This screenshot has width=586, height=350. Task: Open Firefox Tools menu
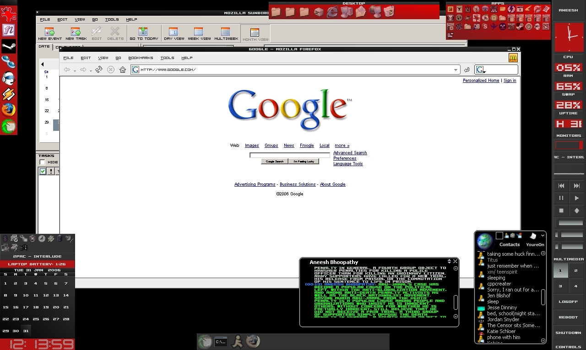[x=167, y=58]
